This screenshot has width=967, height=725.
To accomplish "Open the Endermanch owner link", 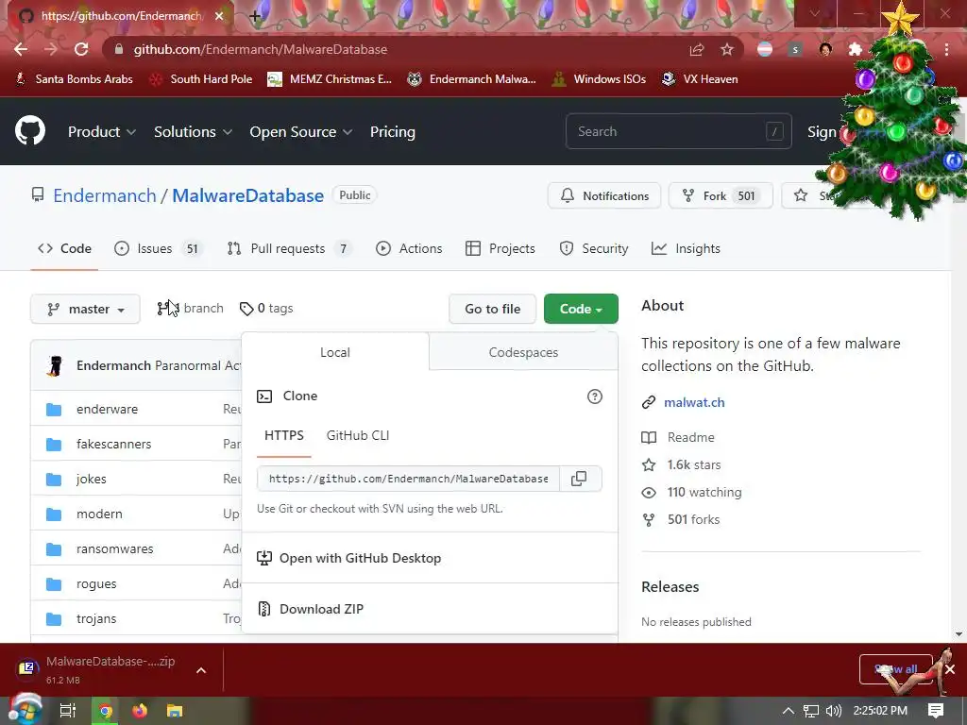I will (105, 195).
